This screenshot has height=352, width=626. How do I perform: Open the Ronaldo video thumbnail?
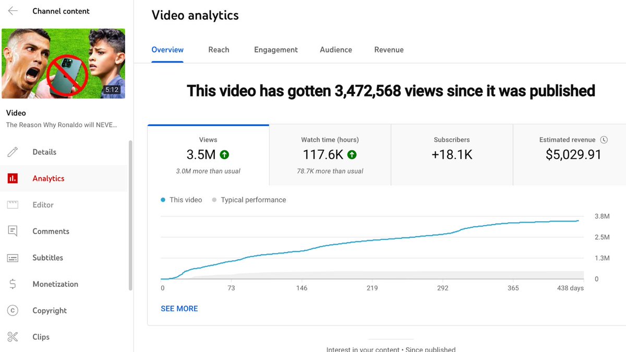pos(64,64)
